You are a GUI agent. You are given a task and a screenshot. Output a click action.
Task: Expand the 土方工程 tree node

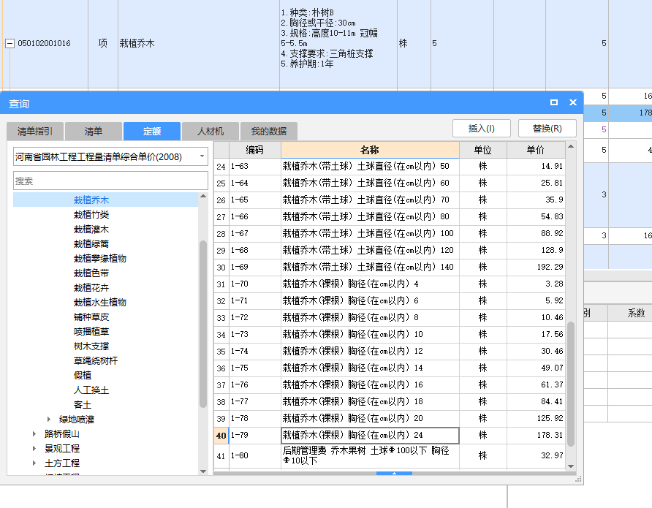34,463
